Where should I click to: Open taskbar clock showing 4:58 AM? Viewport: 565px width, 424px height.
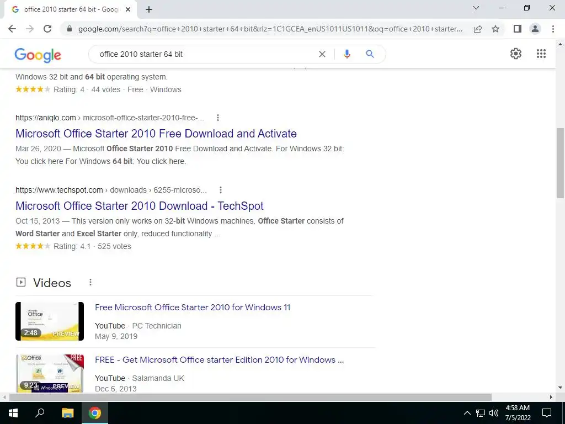point(518,413)
